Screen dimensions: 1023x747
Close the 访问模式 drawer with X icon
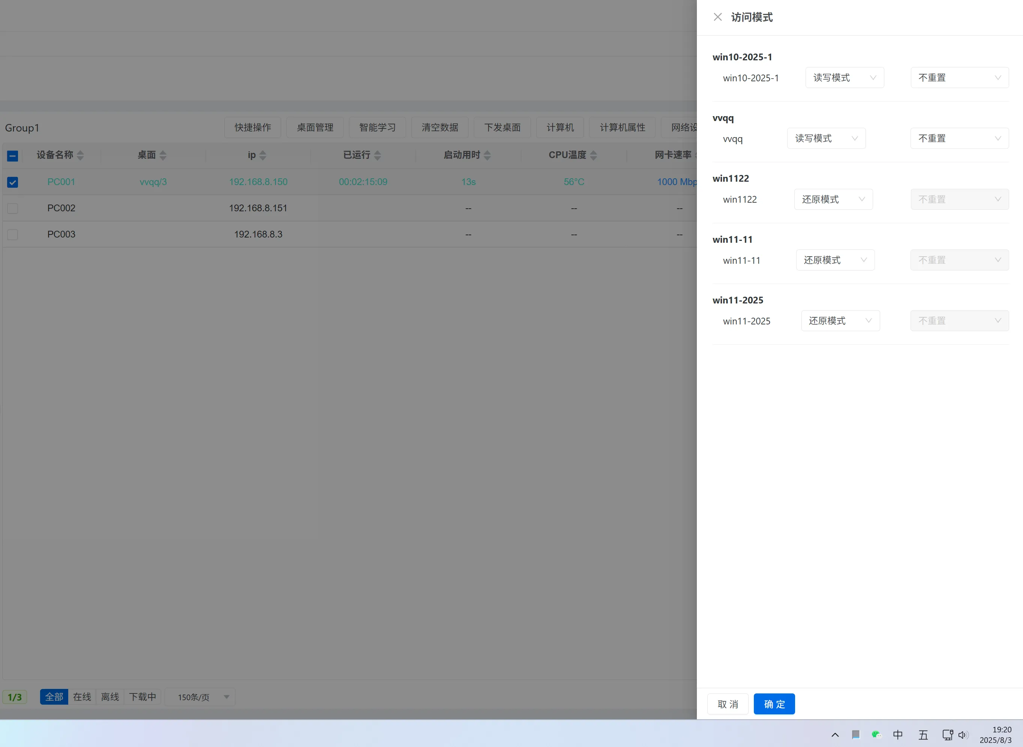(x=717, y=17)
